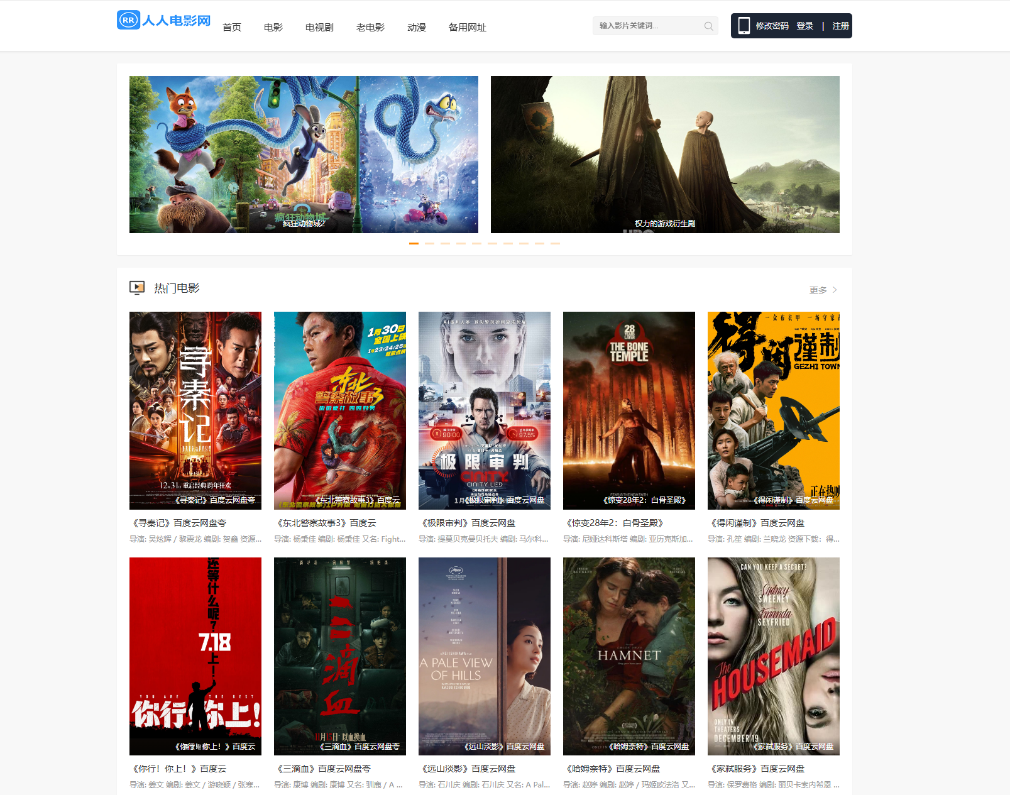Image resolution: width=1010 pixels, height=795 pixels.
Task: Click the mobile phone icon
Action: coord(744,26)
